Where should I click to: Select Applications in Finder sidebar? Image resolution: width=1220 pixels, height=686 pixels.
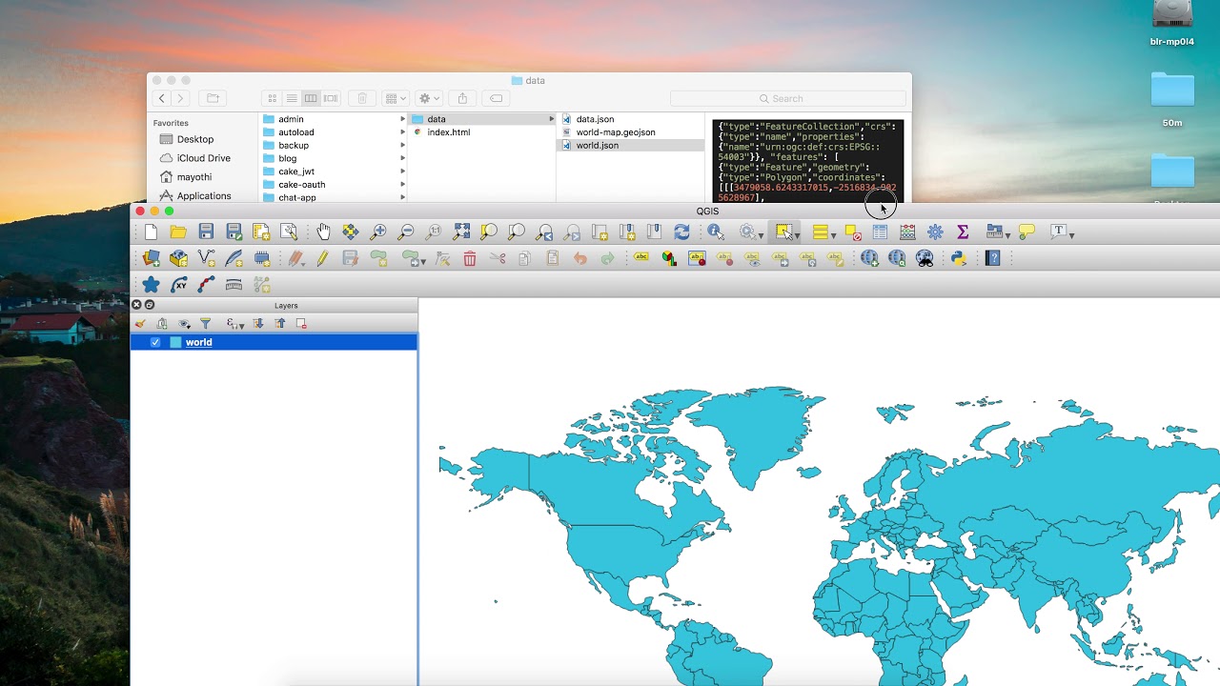194,196
